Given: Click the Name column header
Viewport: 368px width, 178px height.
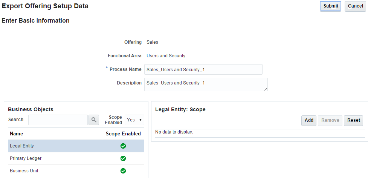Looking at the screenshot, I should tap(17, 133).
